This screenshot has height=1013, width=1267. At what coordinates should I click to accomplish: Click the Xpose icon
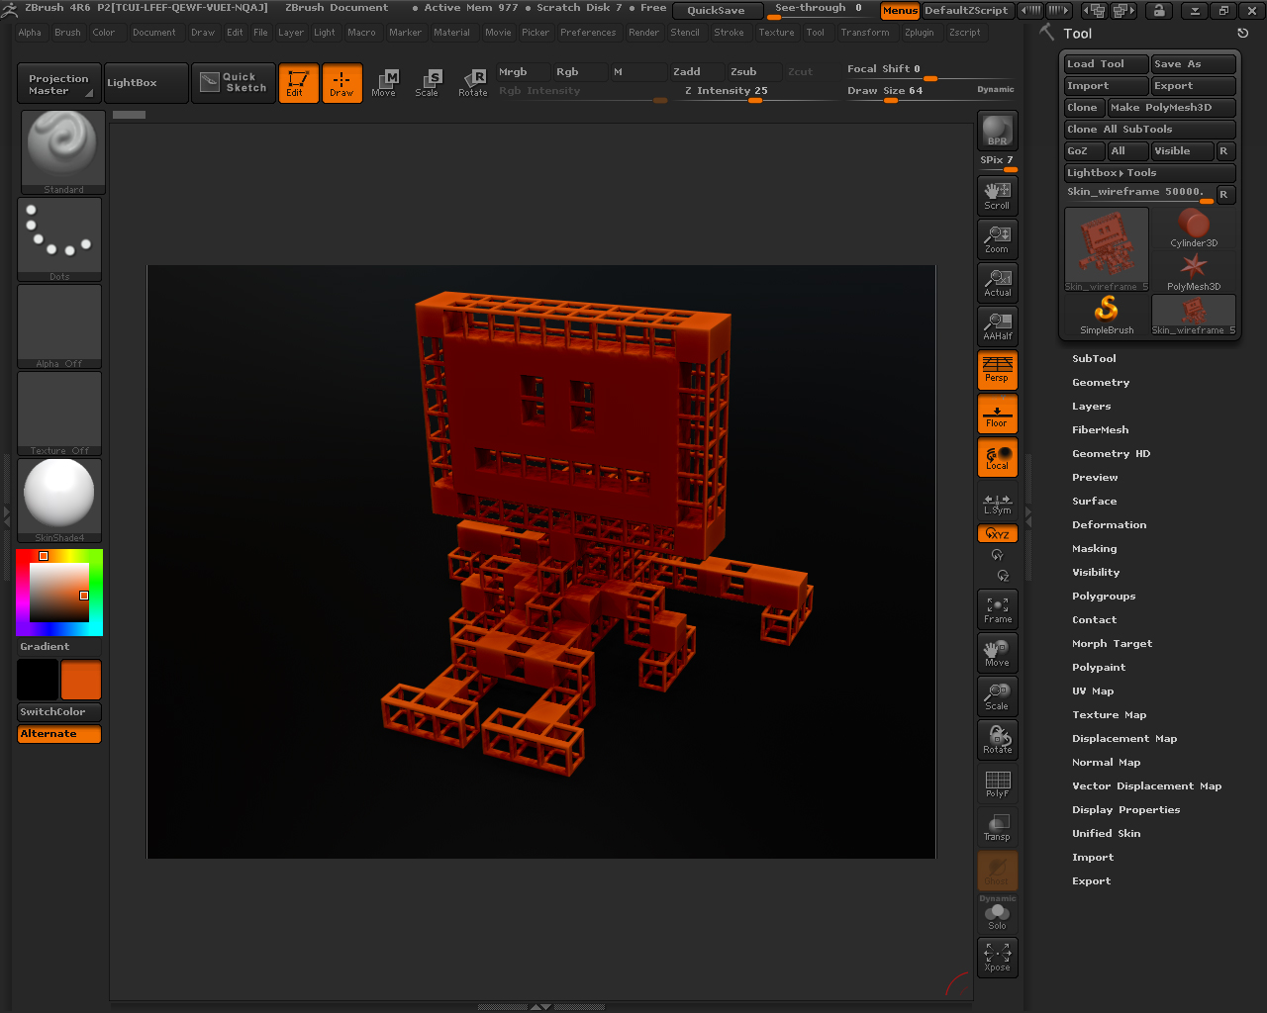(997, 956)
